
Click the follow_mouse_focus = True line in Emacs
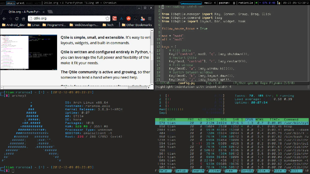tap(185, 28)
